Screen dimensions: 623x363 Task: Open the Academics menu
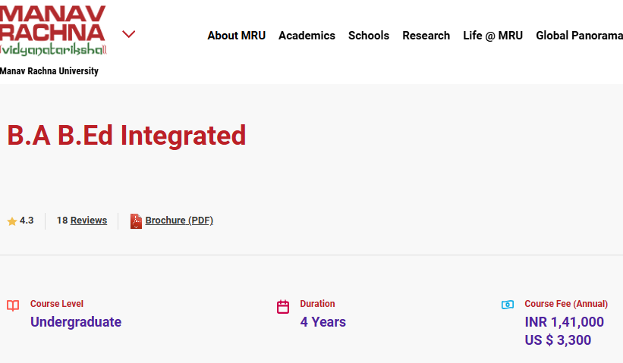tap(307, 36)
